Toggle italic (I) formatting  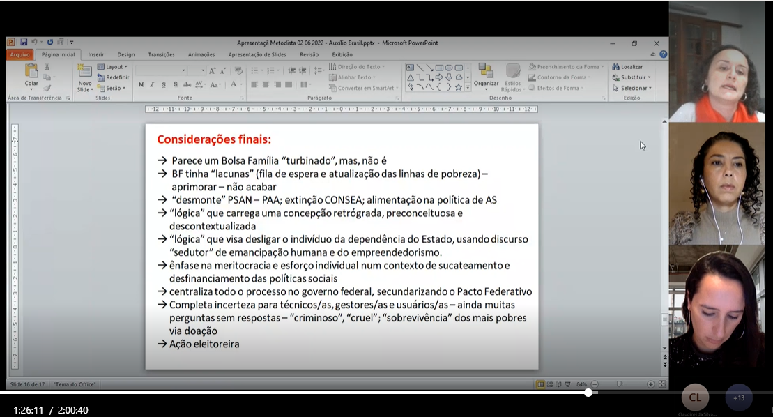(153, 85)
